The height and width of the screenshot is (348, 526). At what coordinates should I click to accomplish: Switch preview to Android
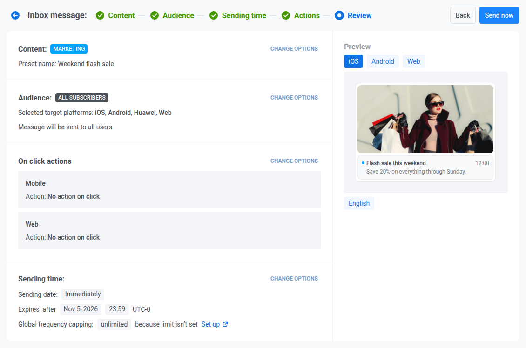[x=383, y=61]
